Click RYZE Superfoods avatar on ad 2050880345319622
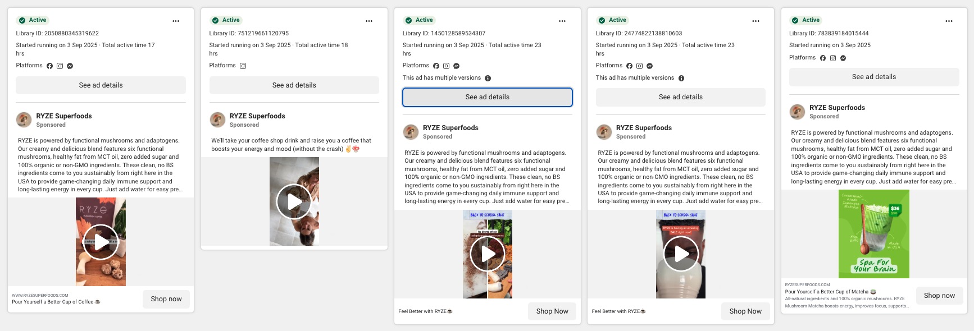 click(24, 119)
